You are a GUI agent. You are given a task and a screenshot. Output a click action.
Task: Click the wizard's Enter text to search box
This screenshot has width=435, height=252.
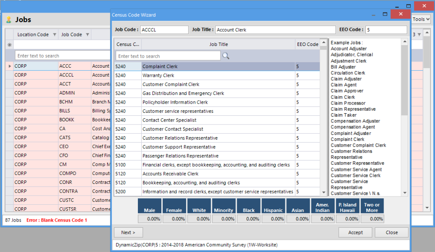pyautogui.click(x=168, y=56)
